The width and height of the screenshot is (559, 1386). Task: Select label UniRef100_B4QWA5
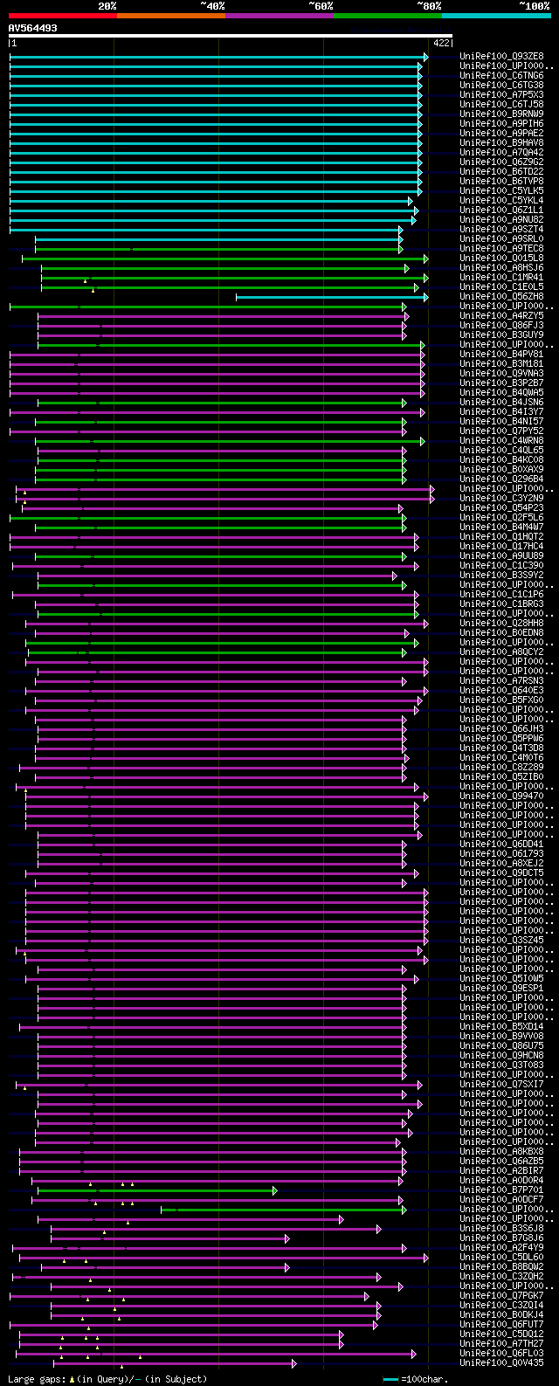pyautogui.click(x=501, y=393)
